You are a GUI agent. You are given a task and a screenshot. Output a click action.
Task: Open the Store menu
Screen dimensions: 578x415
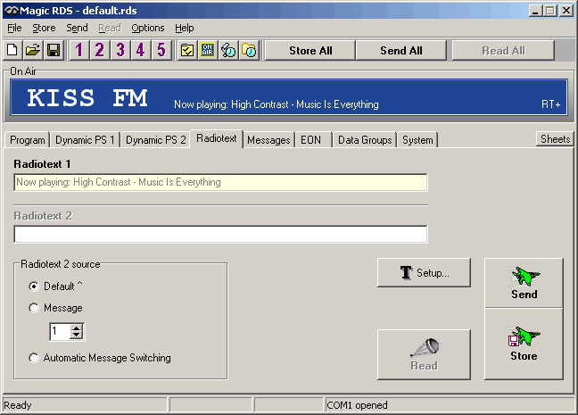pos(44,28)
